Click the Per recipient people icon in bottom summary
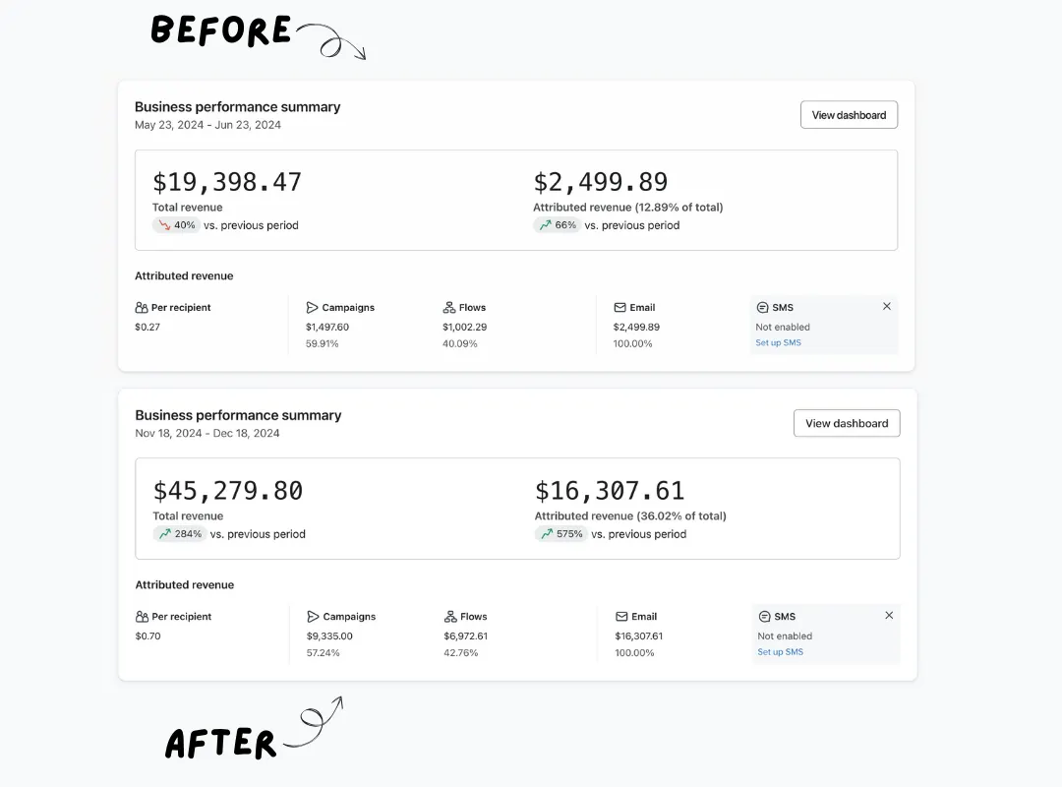 142,616
